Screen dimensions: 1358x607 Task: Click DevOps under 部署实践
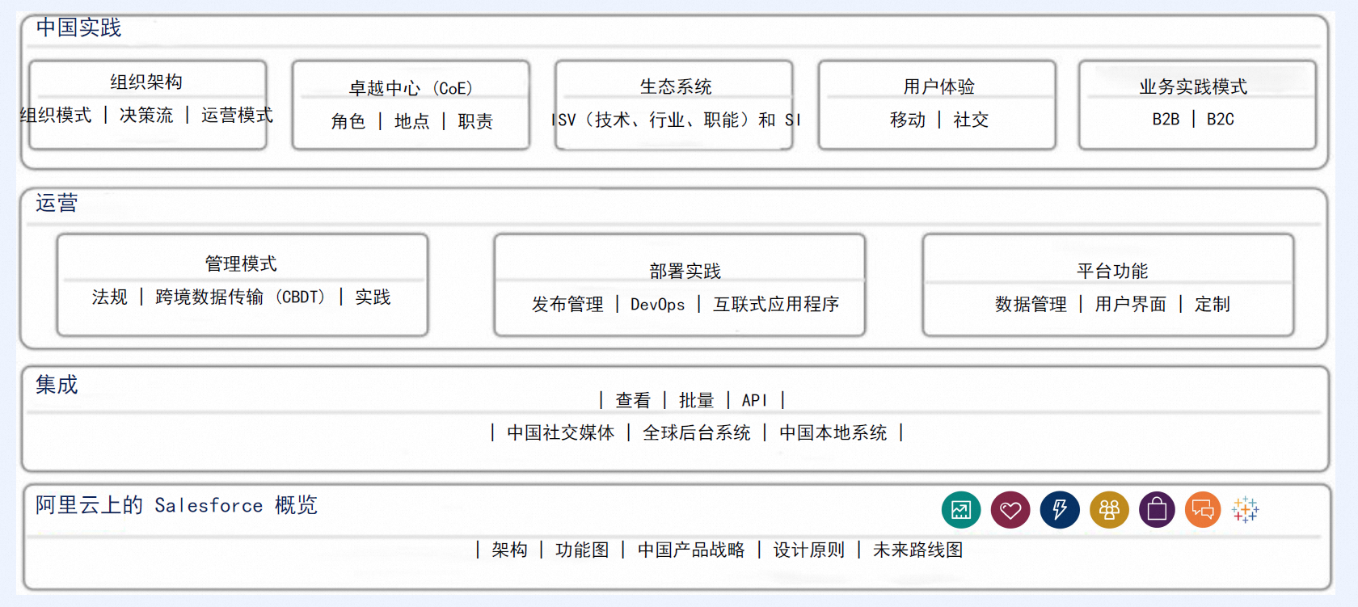[x=658, y=304]
